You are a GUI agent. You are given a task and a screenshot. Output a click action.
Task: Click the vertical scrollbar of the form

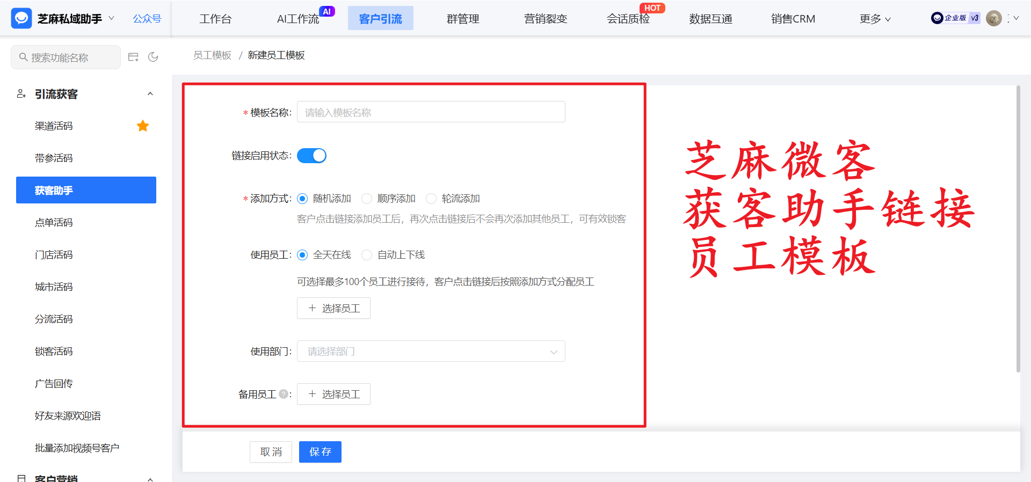click(x=1018, y=228)
